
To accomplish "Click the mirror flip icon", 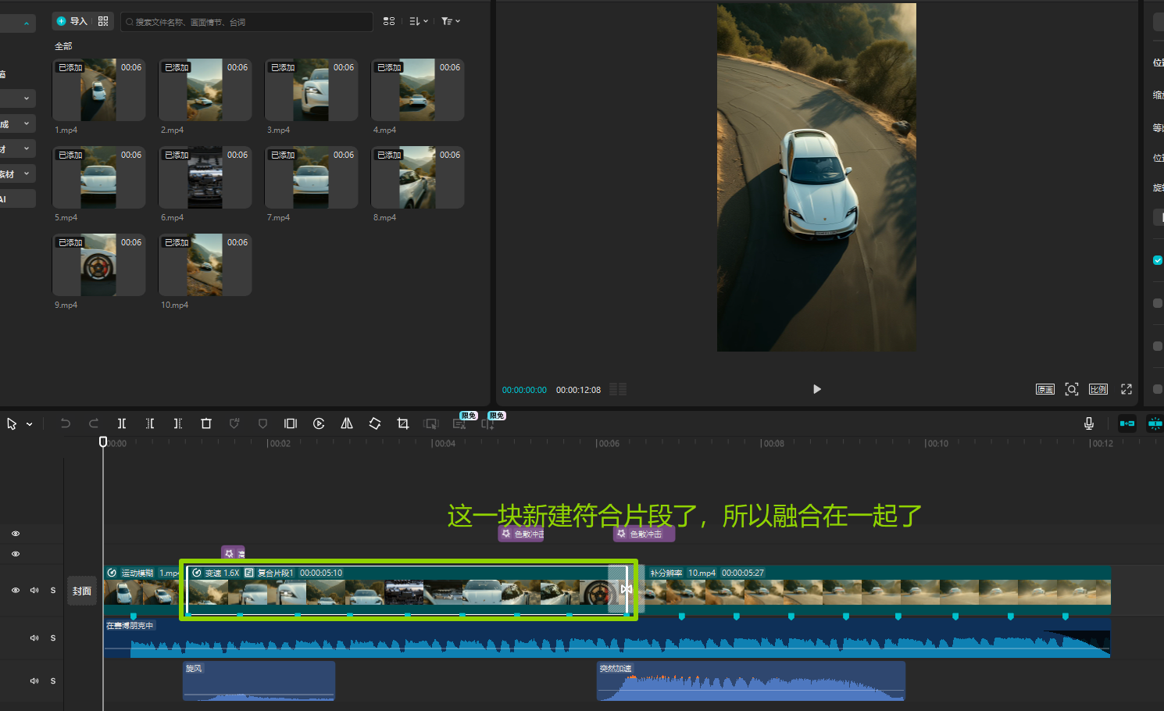I will [347, 423].
